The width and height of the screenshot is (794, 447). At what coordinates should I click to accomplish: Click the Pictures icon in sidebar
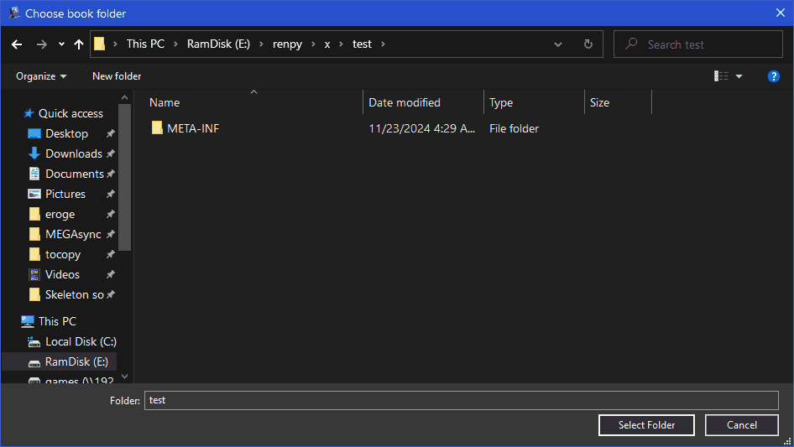[x=34, y=194]
